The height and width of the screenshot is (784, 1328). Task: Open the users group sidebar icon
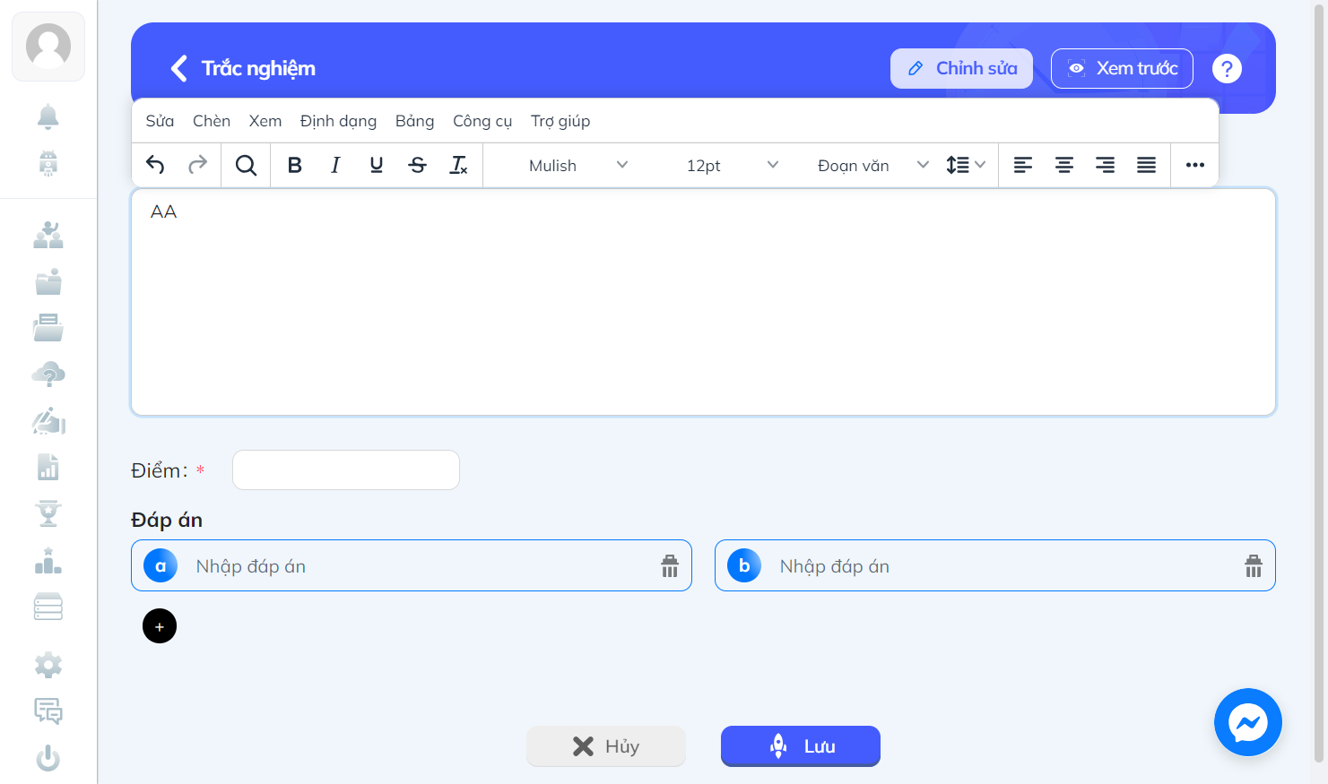(48, 235)
